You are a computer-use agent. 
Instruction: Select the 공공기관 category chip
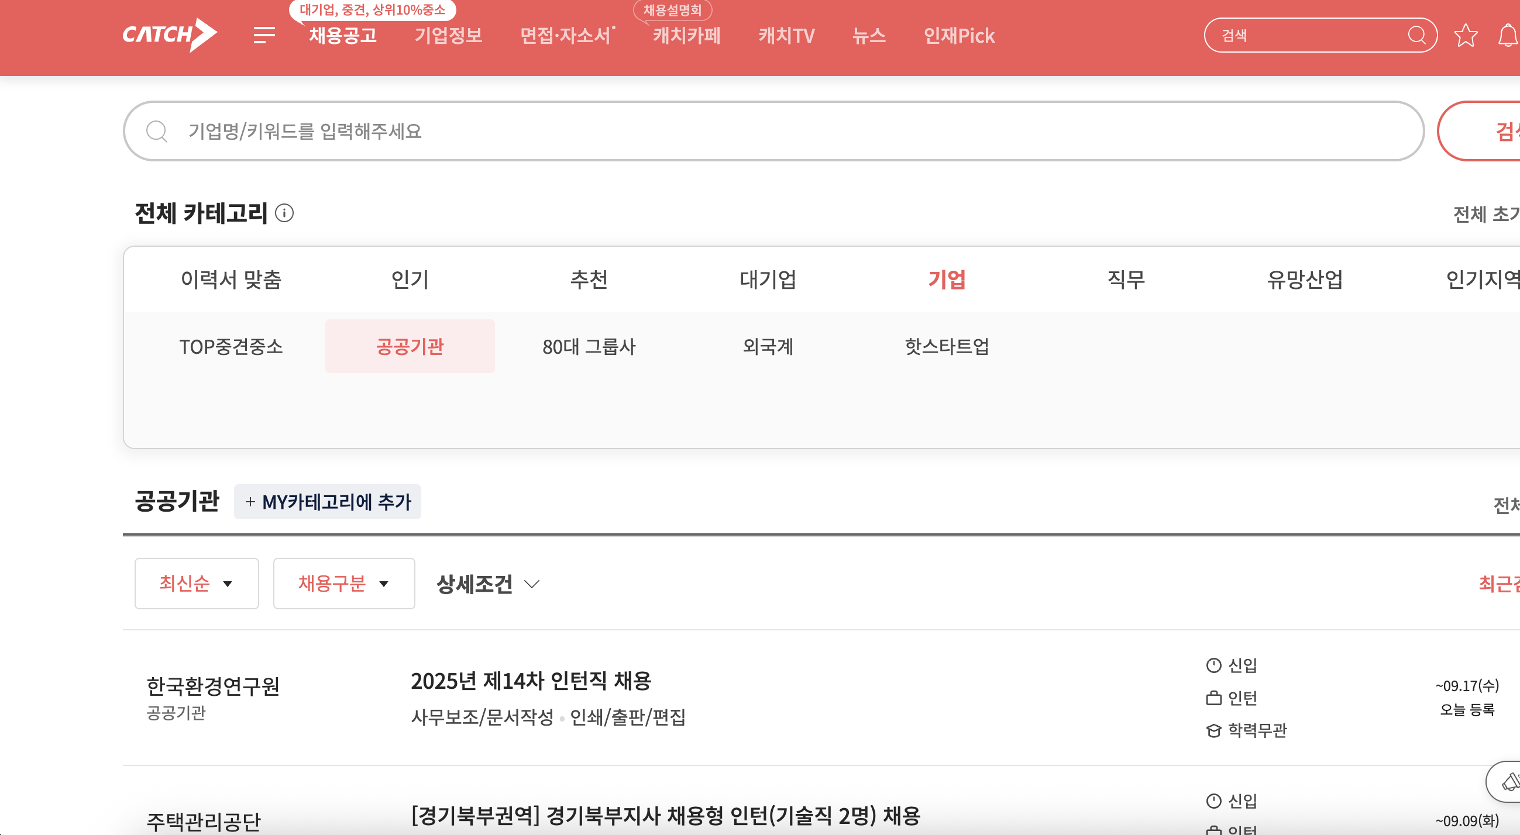(410, 346)
